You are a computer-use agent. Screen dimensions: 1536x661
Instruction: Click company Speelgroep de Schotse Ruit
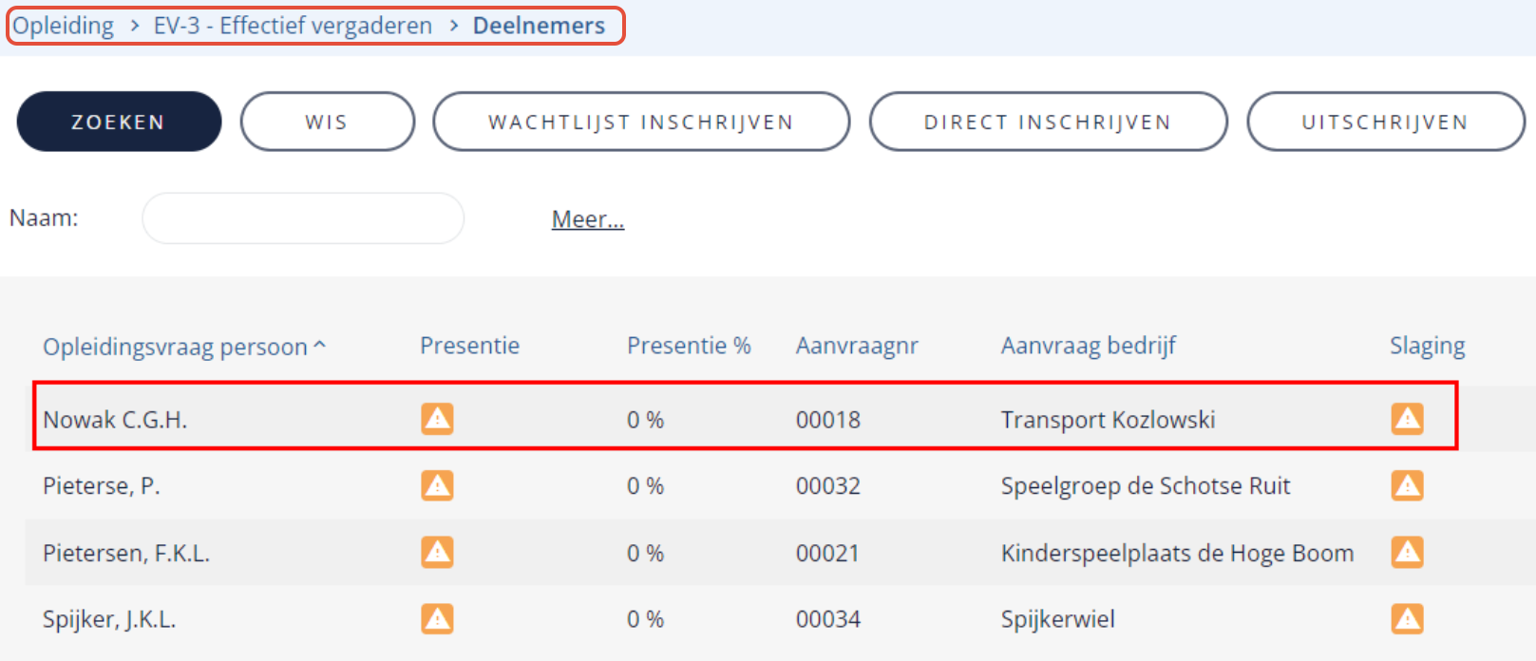tap(1146, 486)
